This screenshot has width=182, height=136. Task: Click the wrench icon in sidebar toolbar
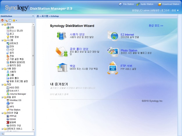click(6, 21)
